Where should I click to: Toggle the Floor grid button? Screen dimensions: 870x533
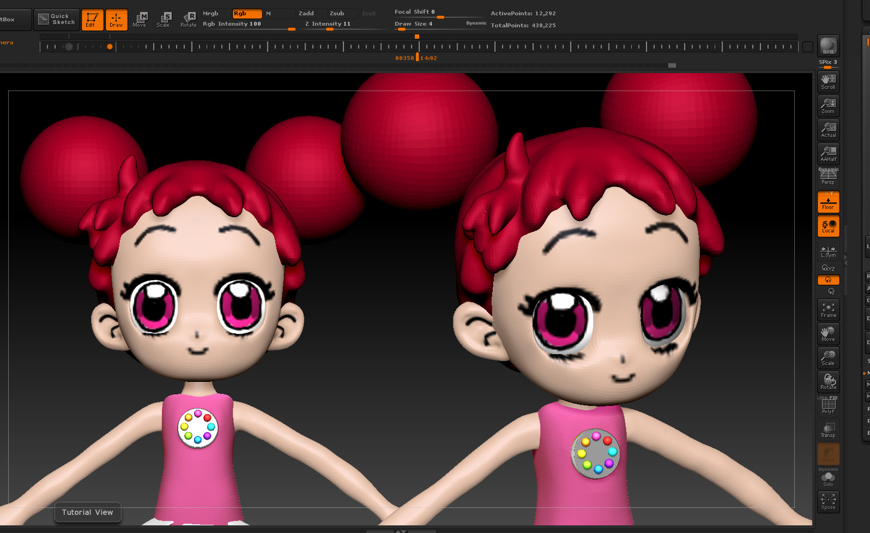[828, 202]
